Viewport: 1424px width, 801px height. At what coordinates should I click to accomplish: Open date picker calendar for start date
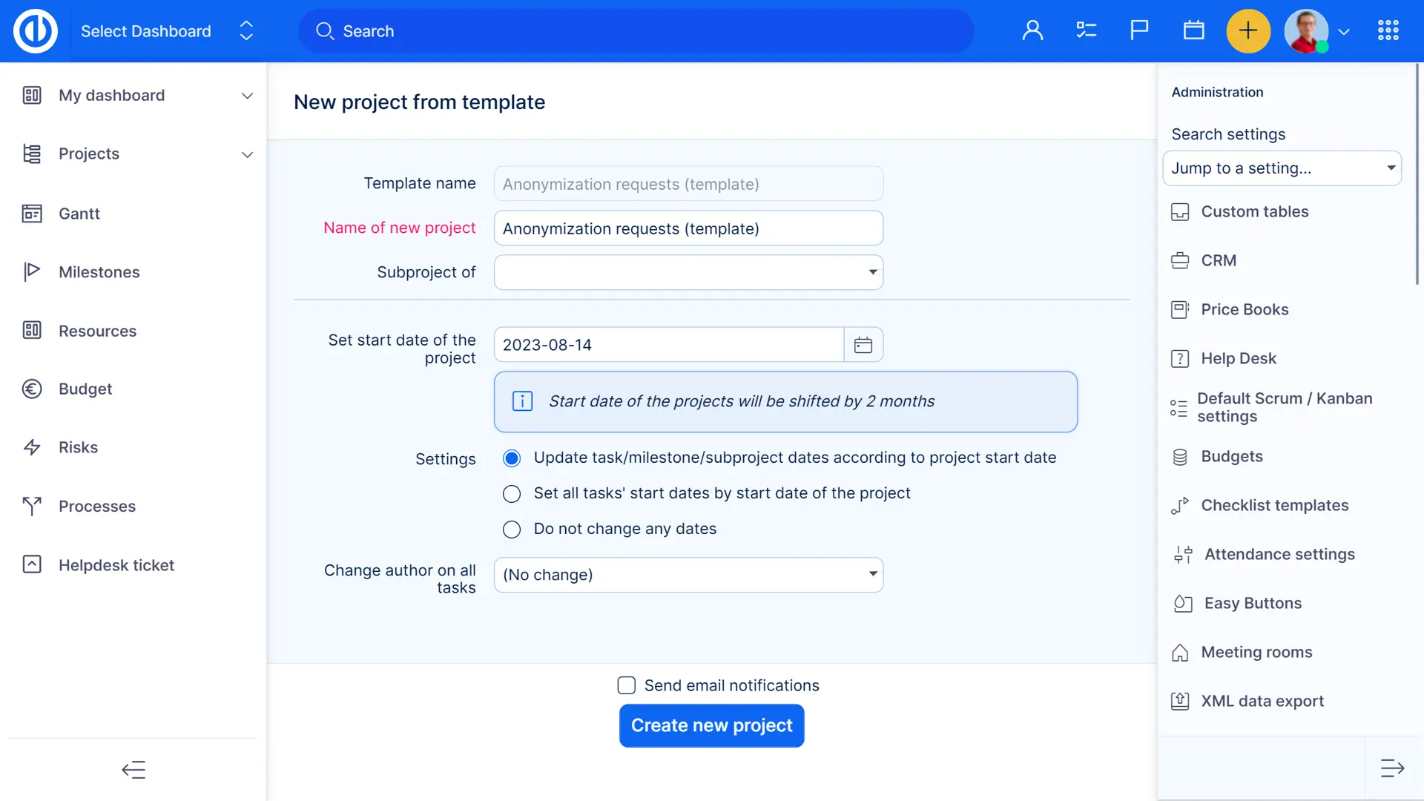863,345
